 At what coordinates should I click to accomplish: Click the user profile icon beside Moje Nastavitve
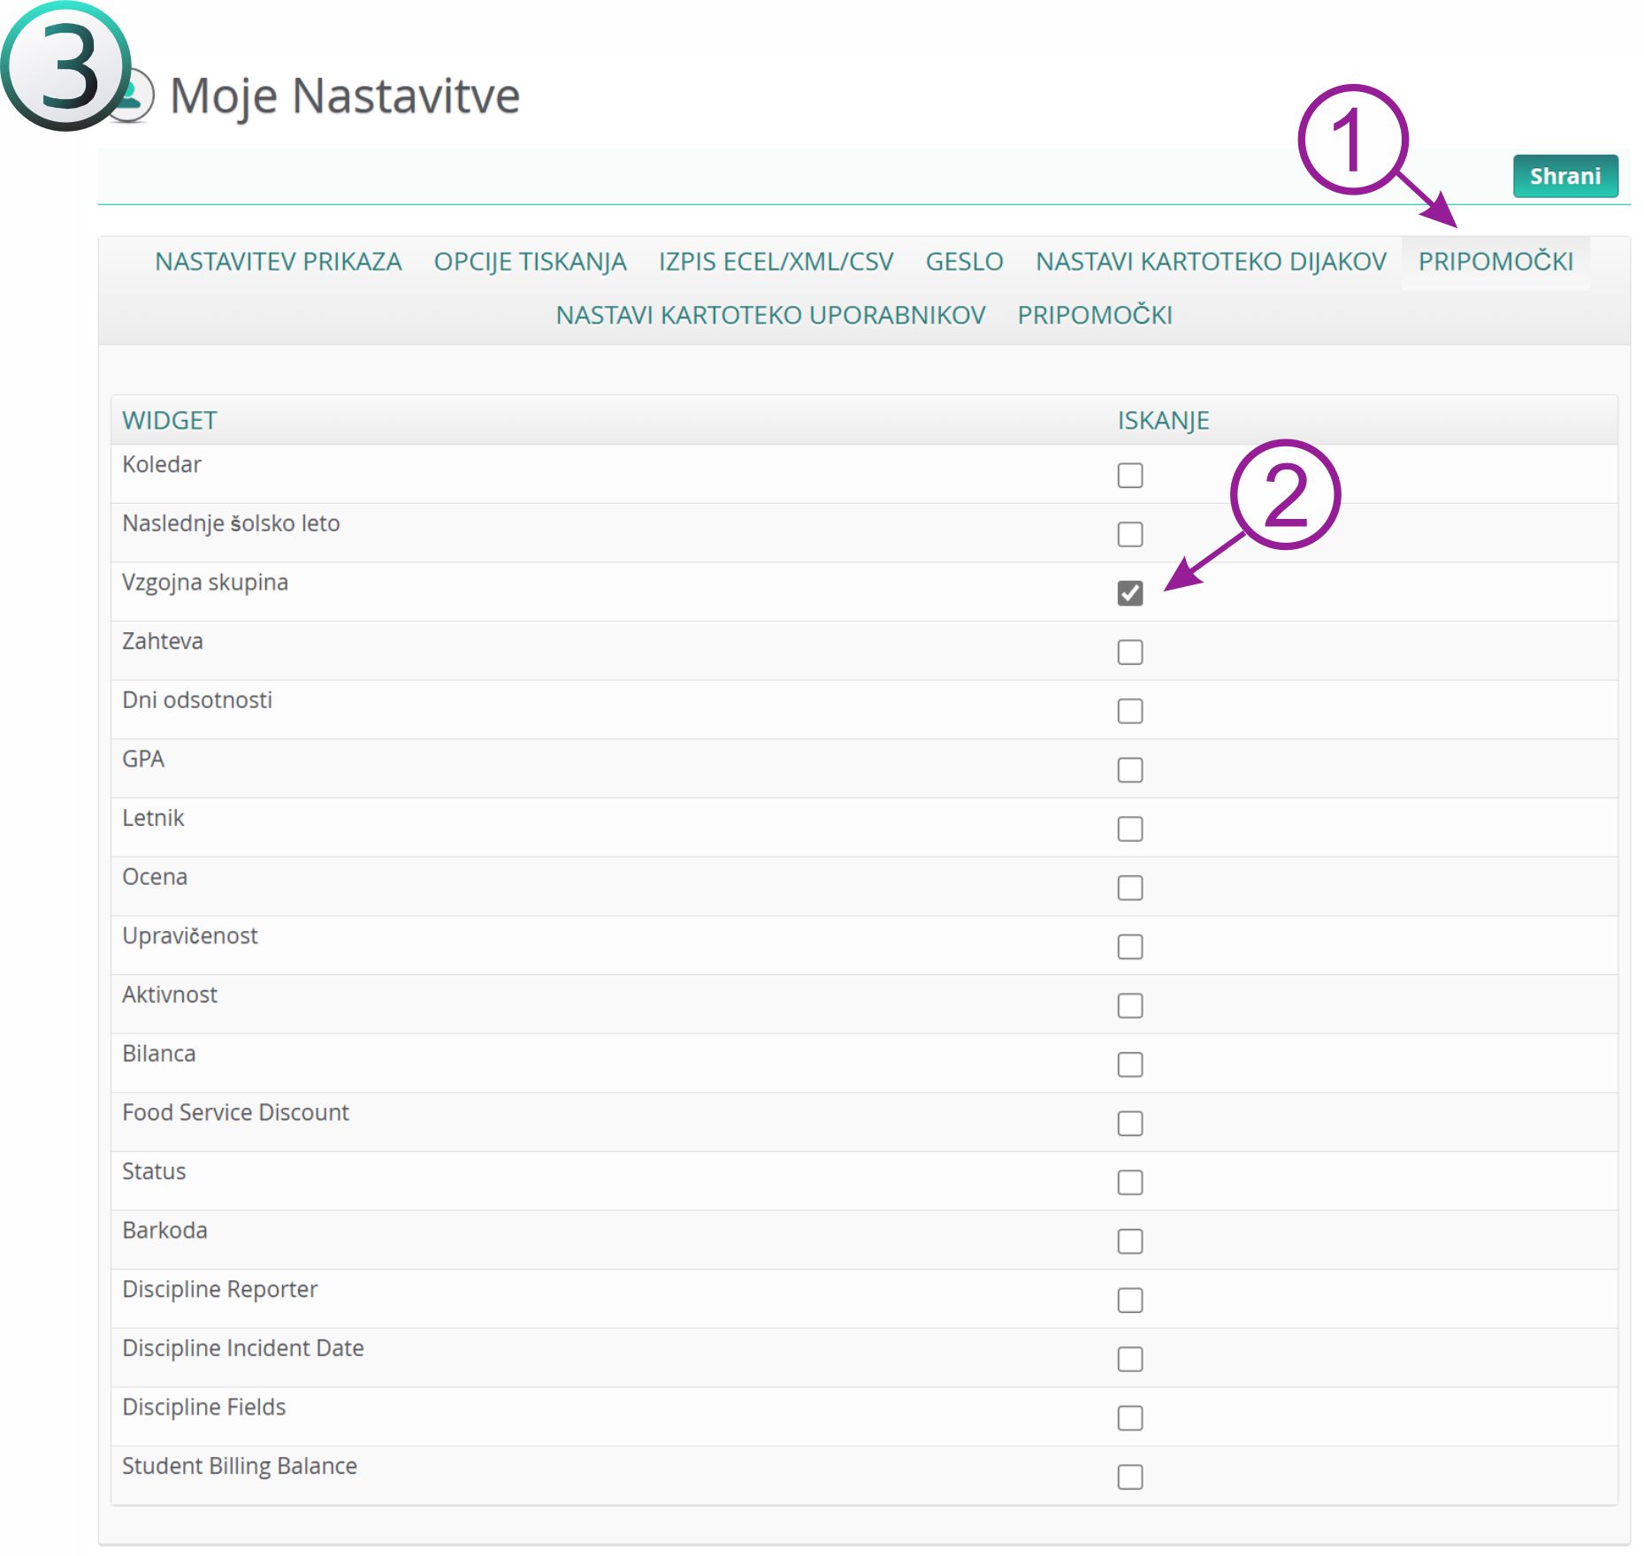pos(137,97)
